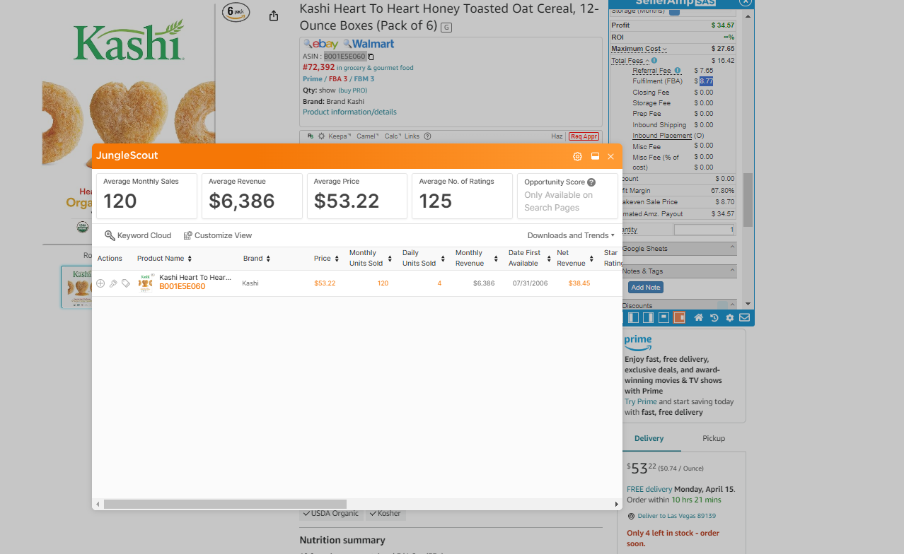Viewport: 904px width, 554px height.
Task: Add Kashi product to tracker plus icon
Action: (x=100, y=283)
